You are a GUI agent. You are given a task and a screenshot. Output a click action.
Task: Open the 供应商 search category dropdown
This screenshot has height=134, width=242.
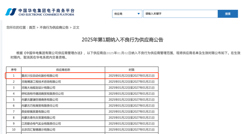point(127,14)
